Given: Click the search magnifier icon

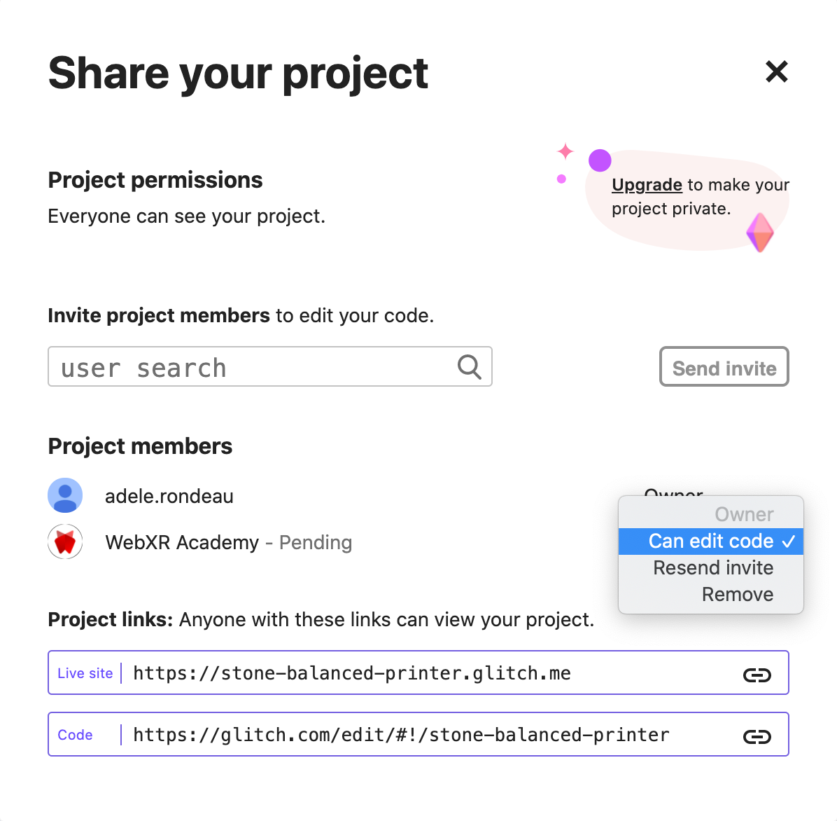Looking at the screenshot, I should coord(469,366).
